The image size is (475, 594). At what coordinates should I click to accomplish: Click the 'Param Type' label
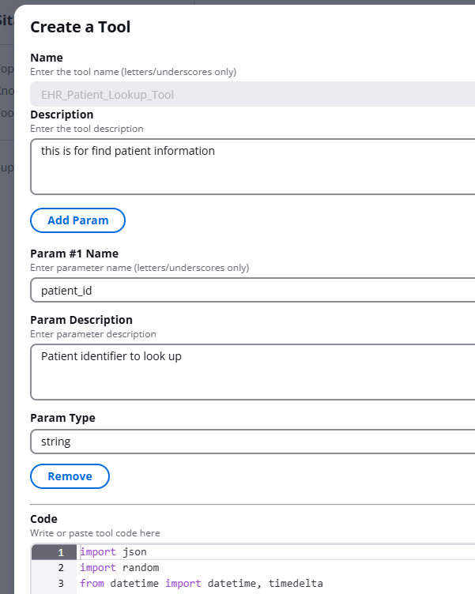pos(63,418)
